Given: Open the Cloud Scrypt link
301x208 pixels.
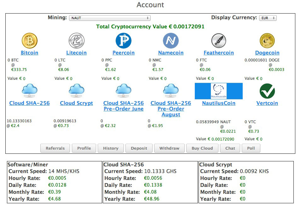Looking at the screenshot, I should [x=76, y=103].
